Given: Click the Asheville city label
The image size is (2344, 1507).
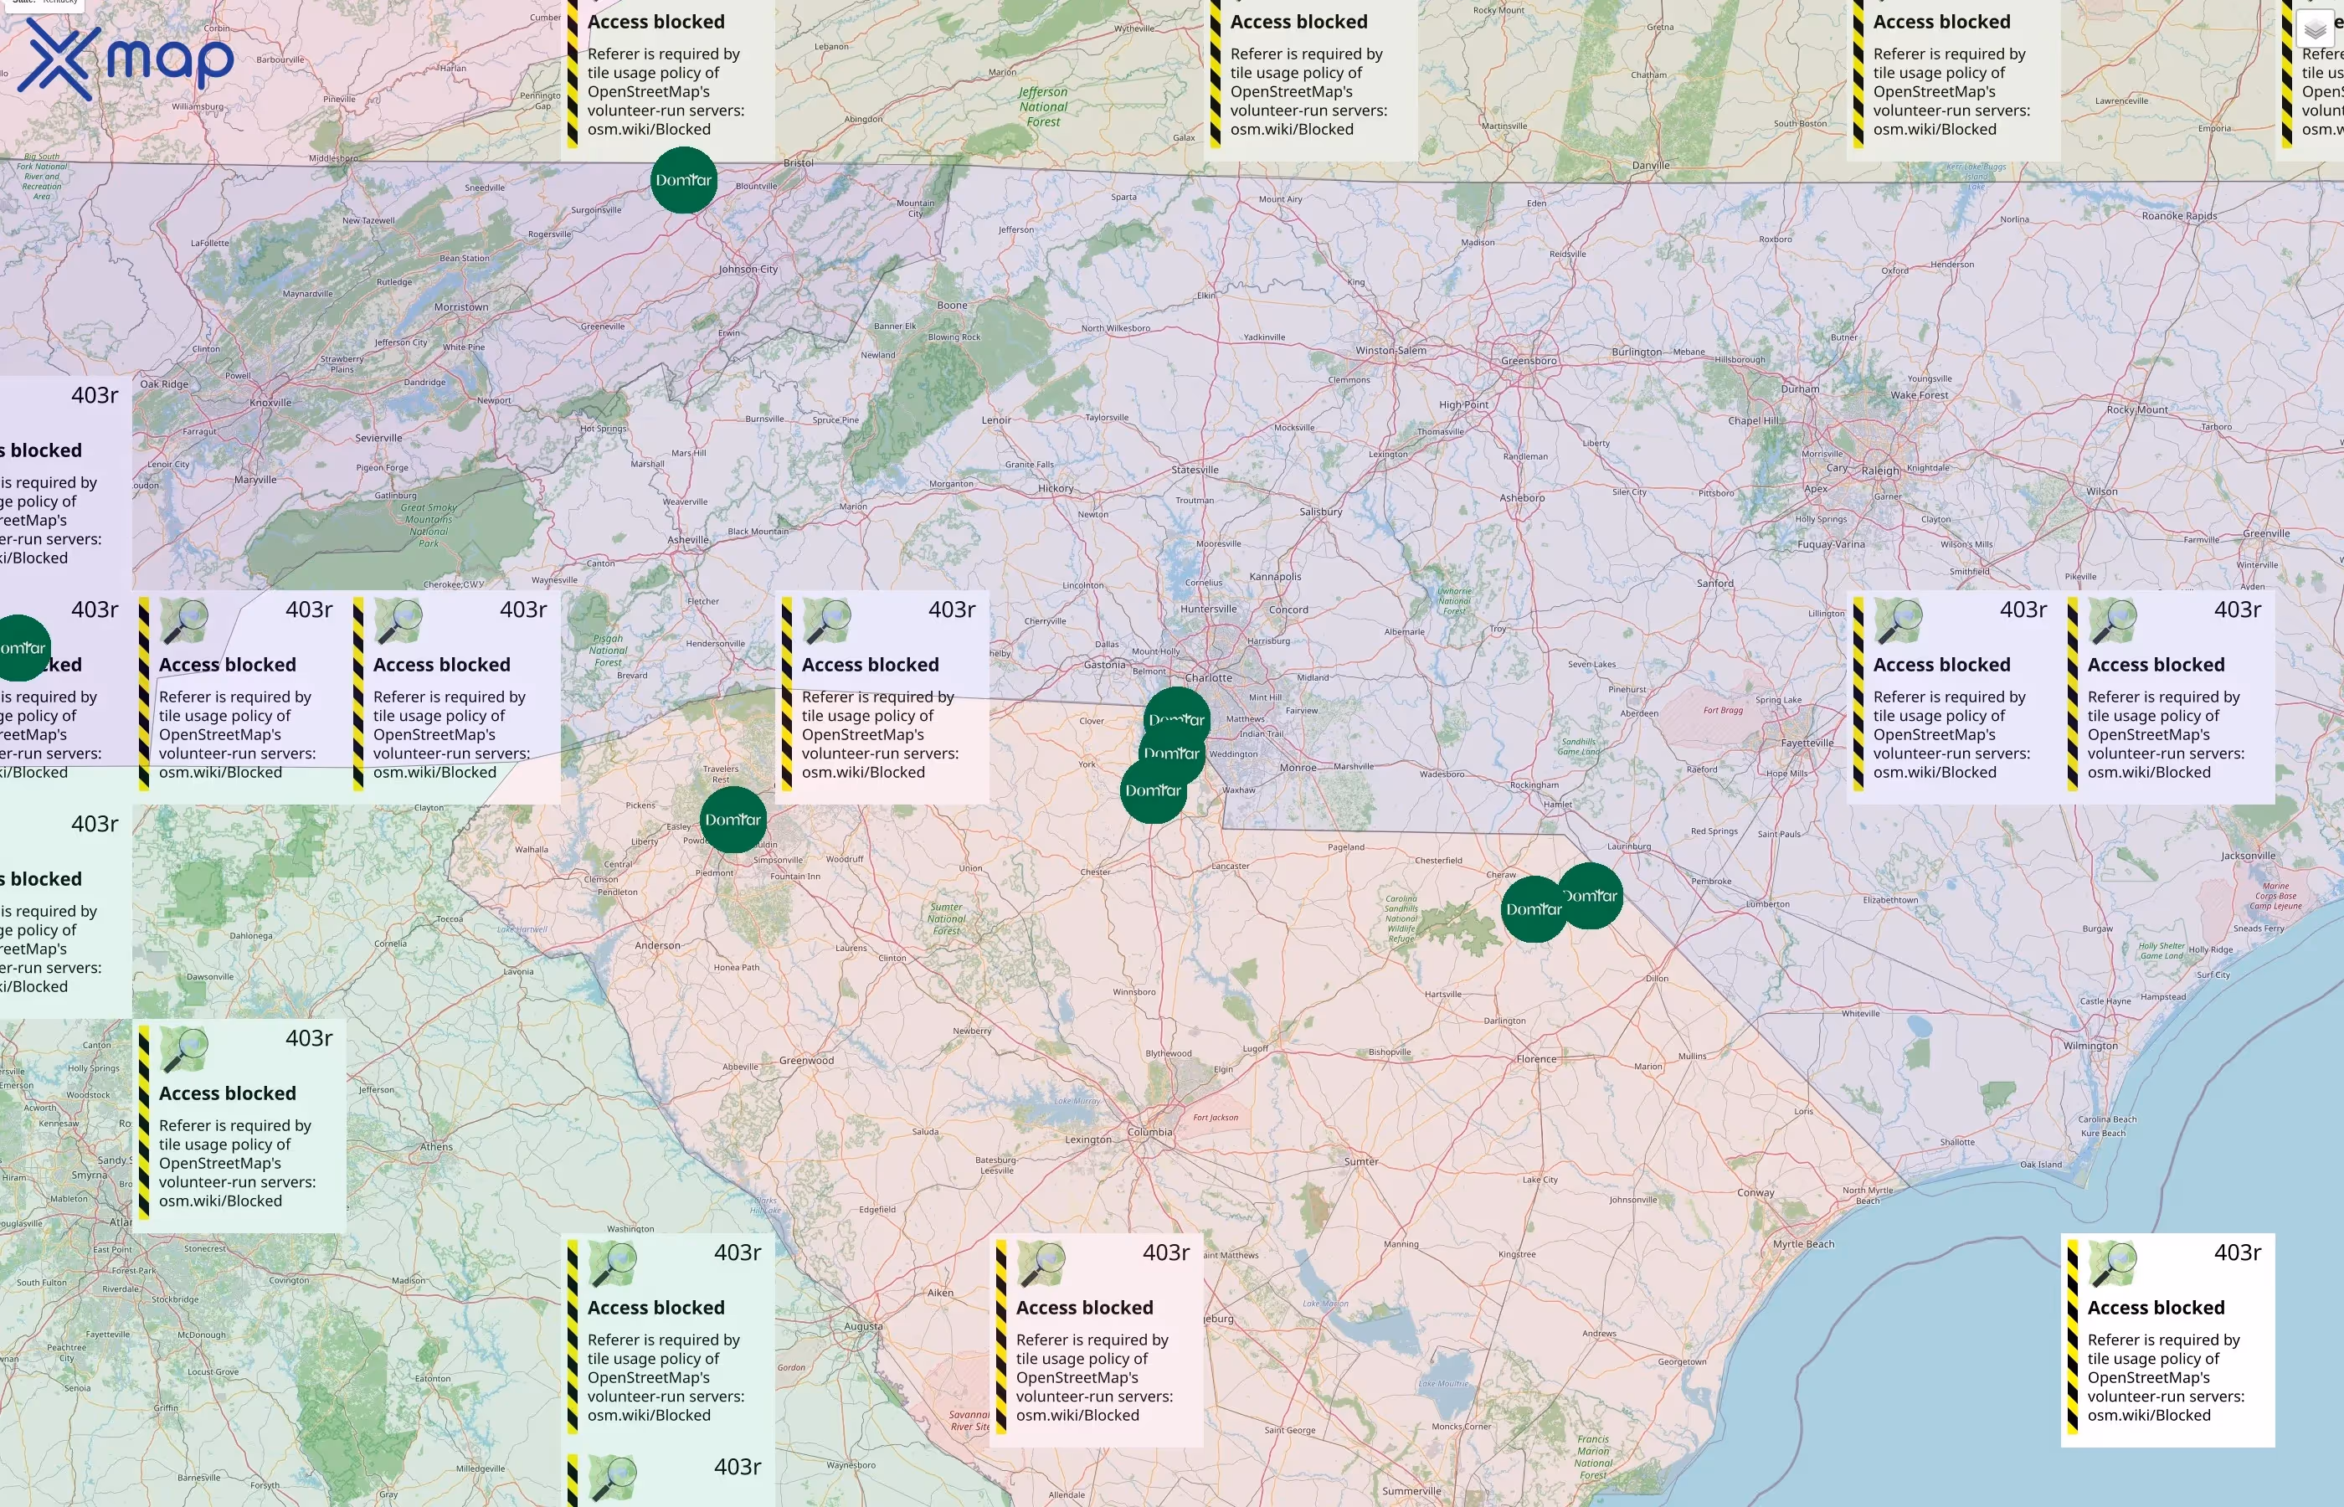Looking at the screenshot, I should pyautogui.click(x=688, y=540).
